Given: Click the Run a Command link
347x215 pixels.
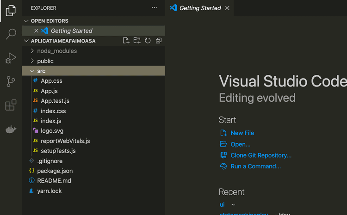Looking at the screenshot, I should tap(255, 166).
